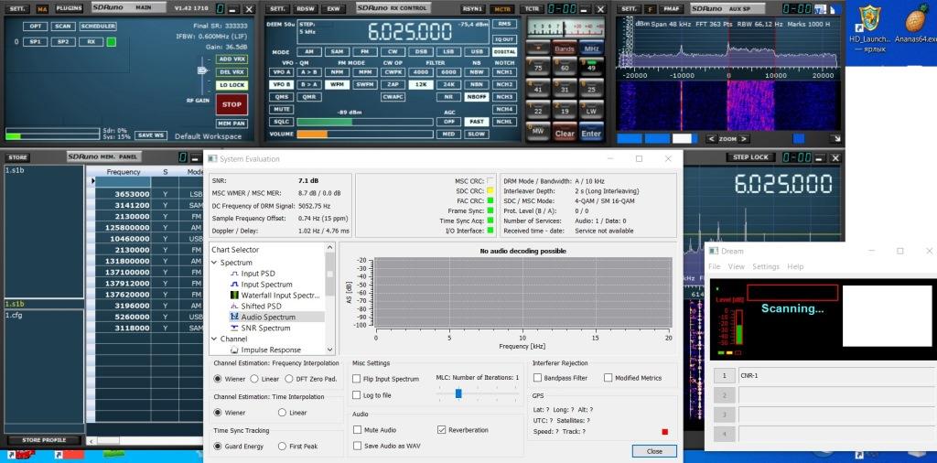The image size is (937, 463).
Task: Click the red STOP button
Action: pos(232,104)
